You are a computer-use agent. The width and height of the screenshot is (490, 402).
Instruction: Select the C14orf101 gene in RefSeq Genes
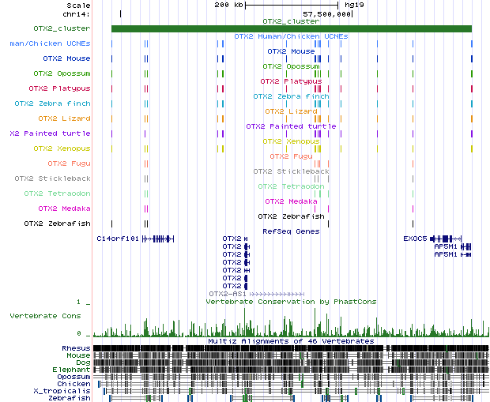tap(118, 239)
